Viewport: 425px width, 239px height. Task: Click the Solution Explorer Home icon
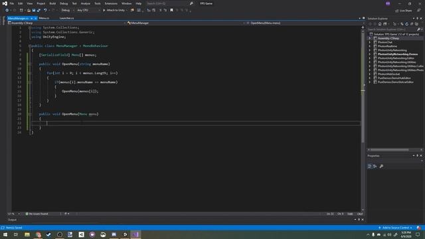coord(380,24)
